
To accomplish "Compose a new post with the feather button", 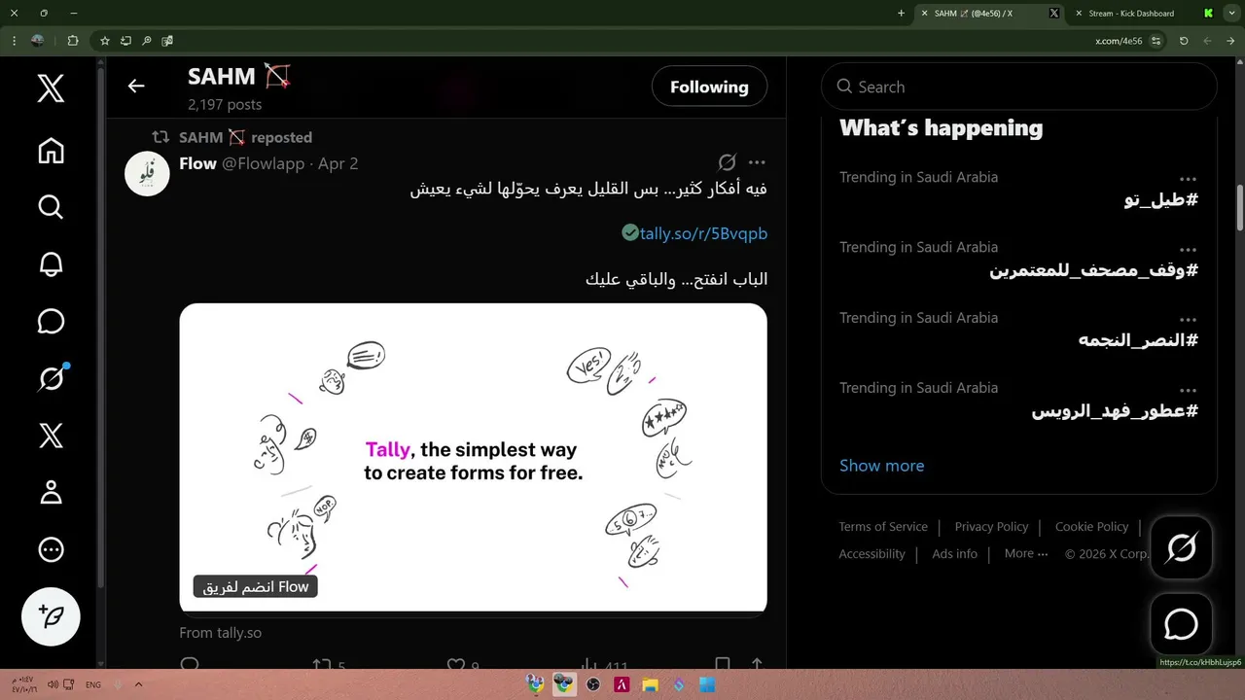I will [51, 617].
